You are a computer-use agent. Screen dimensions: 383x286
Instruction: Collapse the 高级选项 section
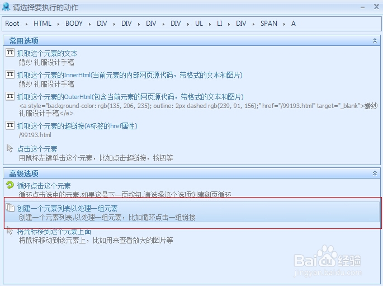click(375, 174)
